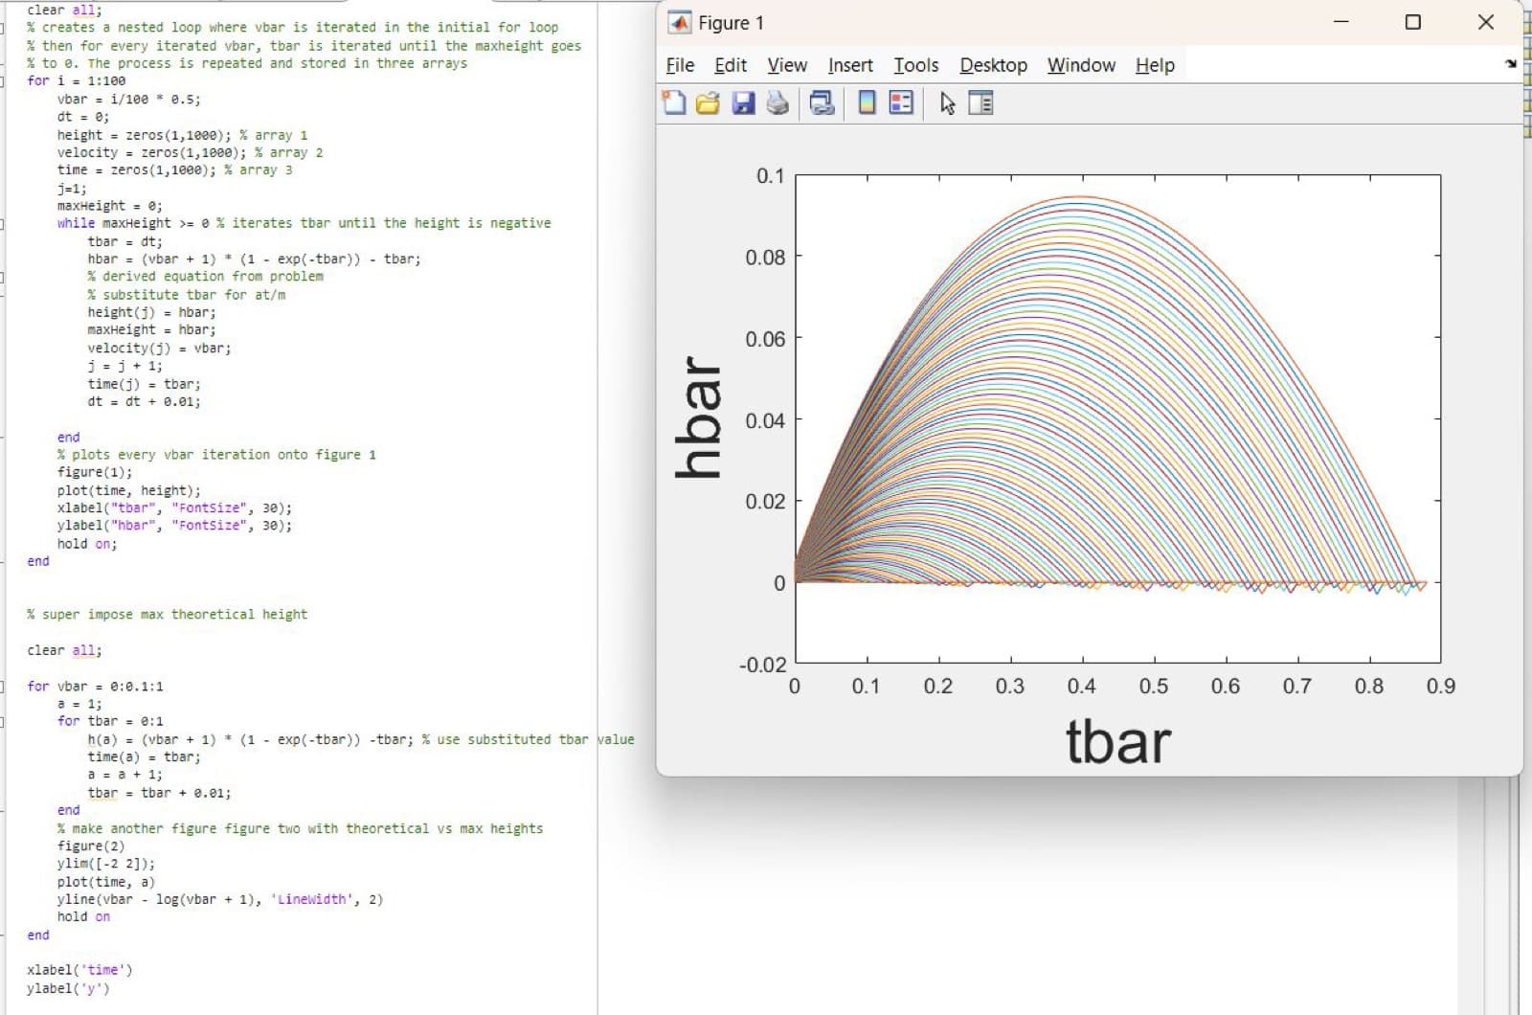The image size is (1532, 1015).
Task: Open the Property Inspector icon
Action: (980, 102)
